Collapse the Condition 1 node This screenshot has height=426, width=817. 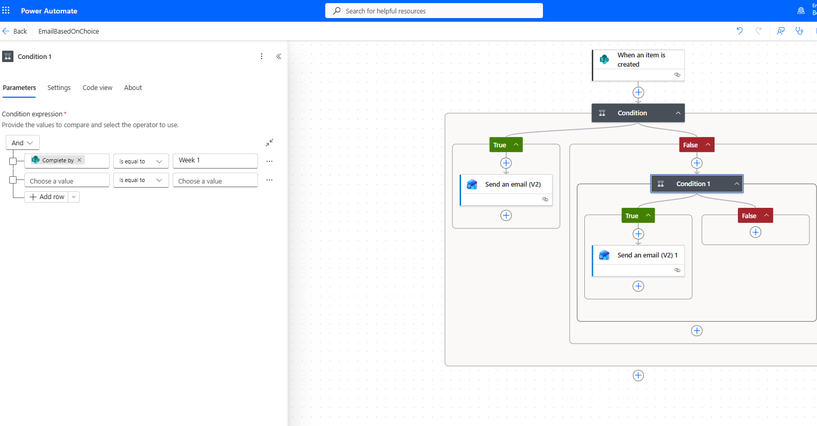[737, 184]
